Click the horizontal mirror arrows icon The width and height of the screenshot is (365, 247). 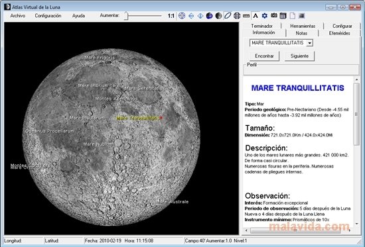(x=191, y=16)
